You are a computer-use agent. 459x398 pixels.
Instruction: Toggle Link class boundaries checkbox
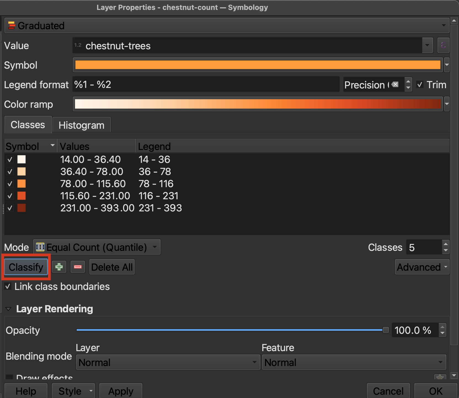click(x=8, y=286)
